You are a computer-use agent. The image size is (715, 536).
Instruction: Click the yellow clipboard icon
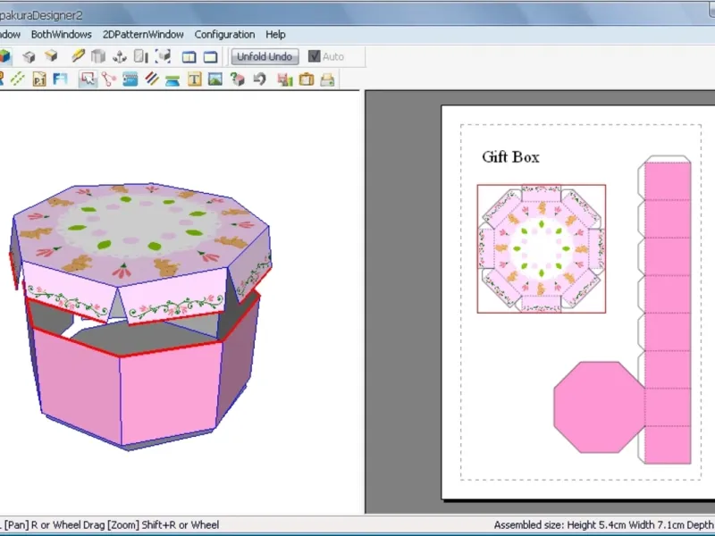pyautogui.click(x=307, y=80)
